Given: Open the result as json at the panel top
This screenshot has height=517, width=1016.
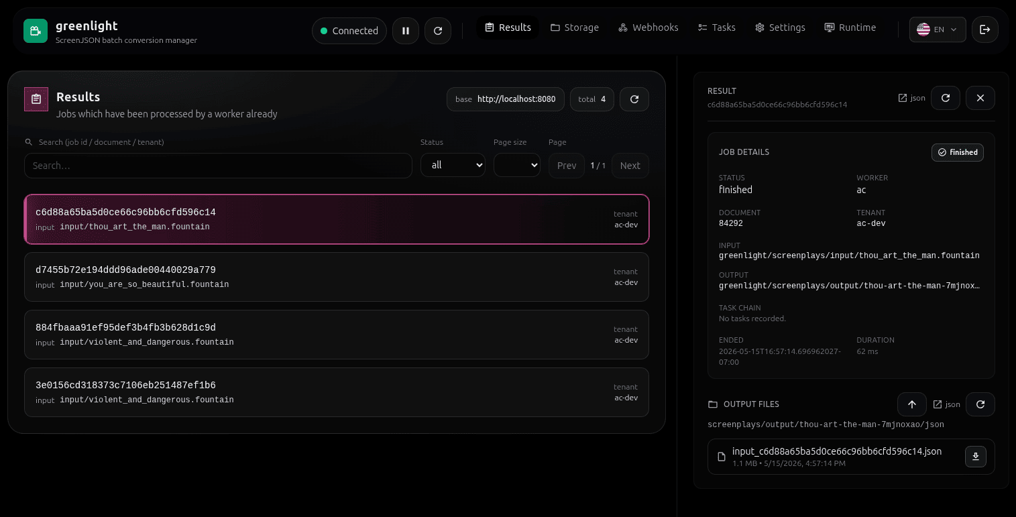Looking at the screenshot, I should tap(912, 98).
